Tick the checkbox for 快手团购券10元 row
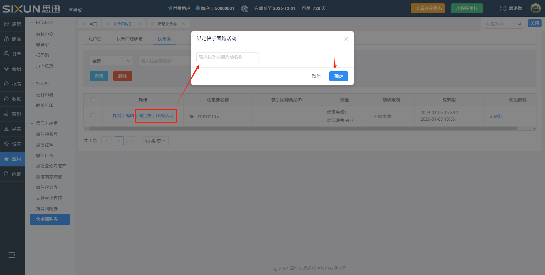The width and height of the screenshot is (545, 275). point(93,116)
